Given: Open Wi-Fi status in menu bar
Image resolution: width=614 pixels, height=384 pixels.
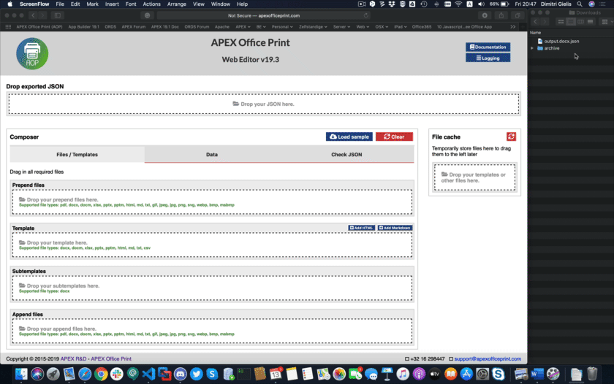Looking at the screenshot, I should (458, 4).
